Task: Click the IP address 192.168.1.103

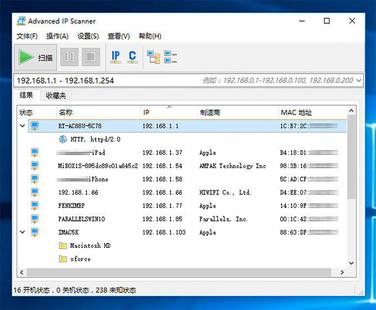Action: point(164,232)
